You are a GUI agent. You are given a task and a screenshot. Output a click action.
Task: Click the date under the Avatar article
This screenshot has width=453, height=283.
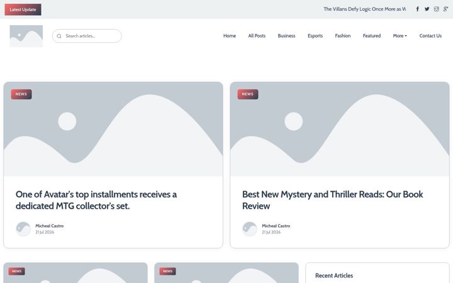click(x=45, y=232)
